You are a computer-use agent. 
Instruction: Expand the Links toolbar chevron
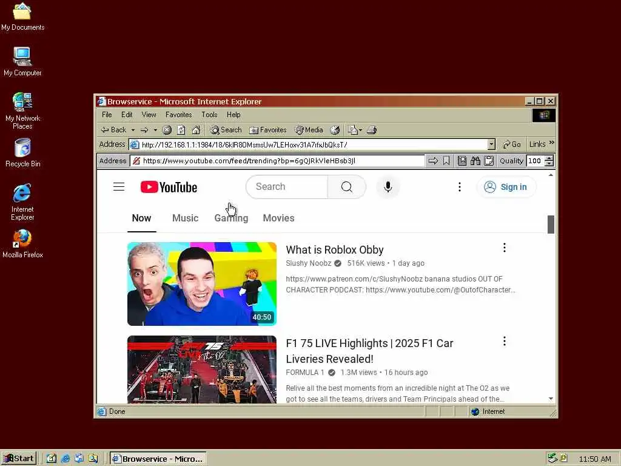click(552, 143)
